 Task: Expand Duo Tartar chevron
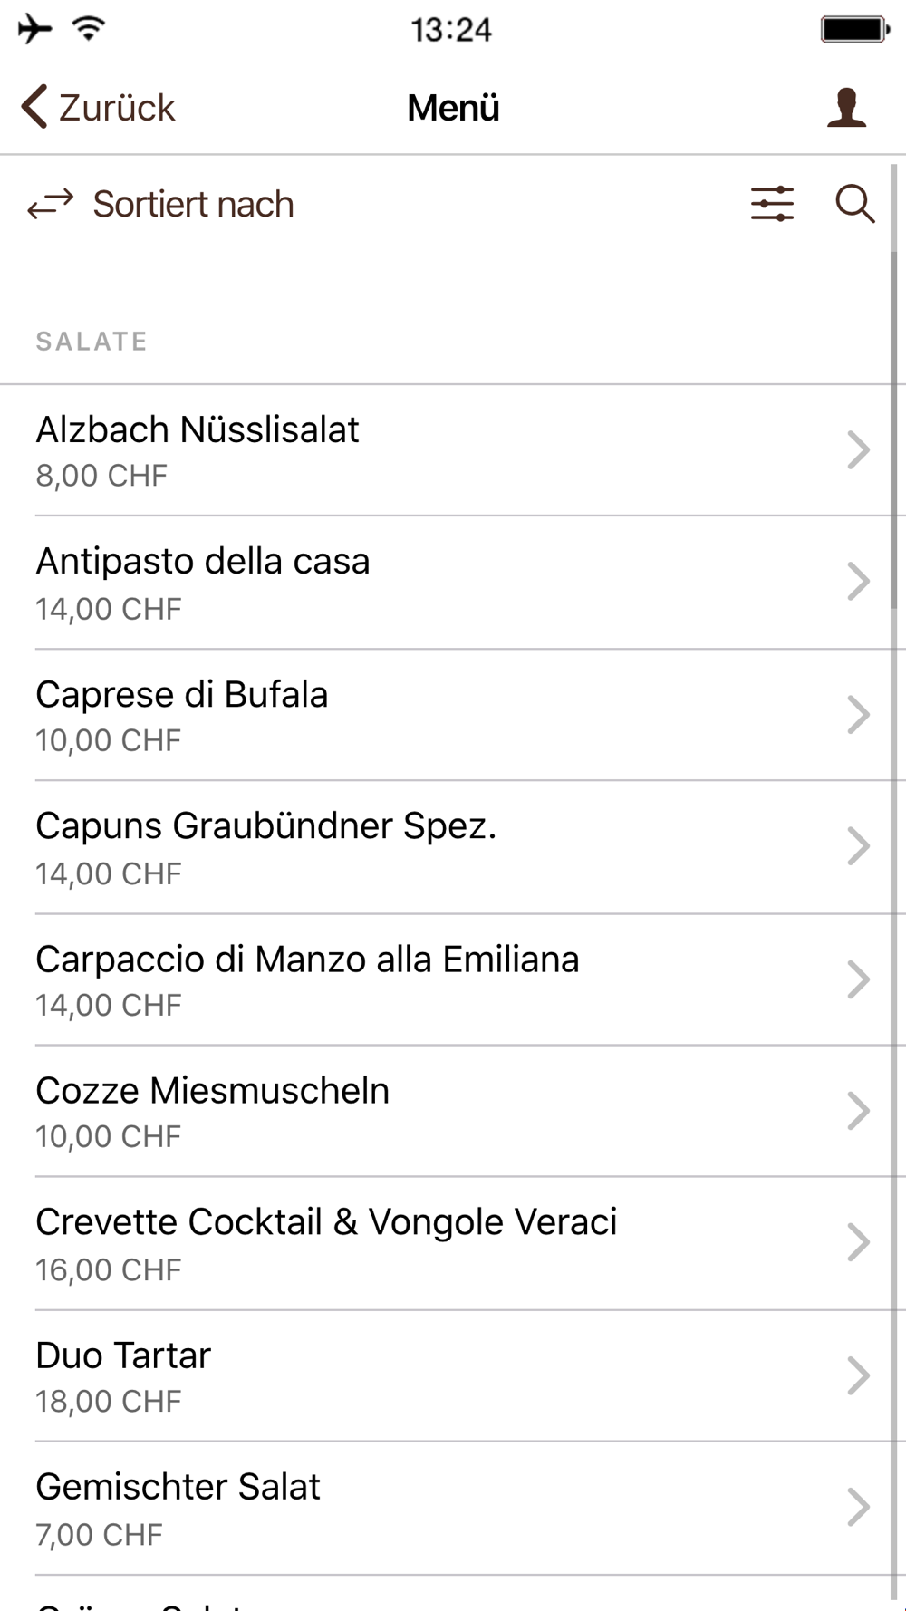coord(857,1375)
